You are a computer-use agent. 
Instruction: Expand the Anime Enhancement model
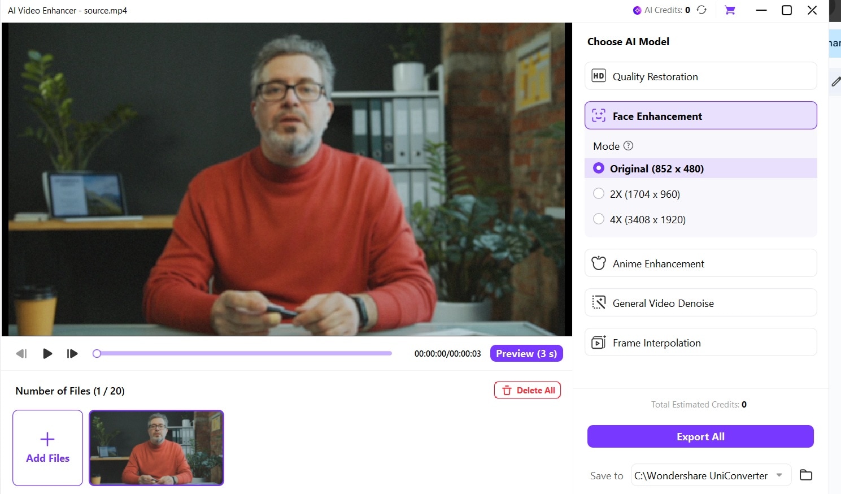pos(701,263)
